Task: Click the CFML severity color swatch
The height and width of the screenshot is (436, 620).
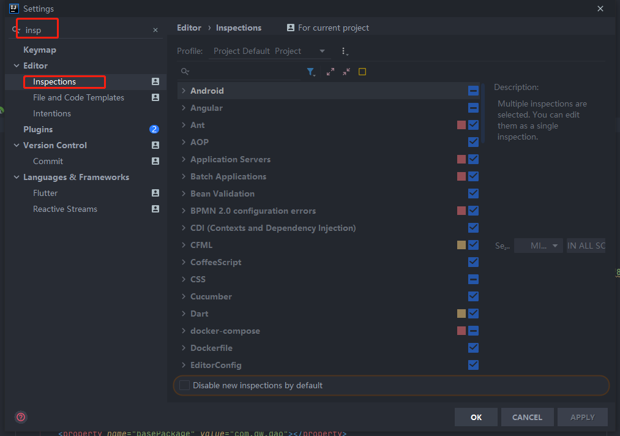Action: [461, 245]
